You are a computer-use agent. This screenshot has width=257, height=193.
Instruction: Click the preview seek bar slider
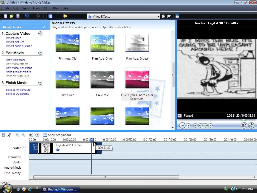(243, 120)
